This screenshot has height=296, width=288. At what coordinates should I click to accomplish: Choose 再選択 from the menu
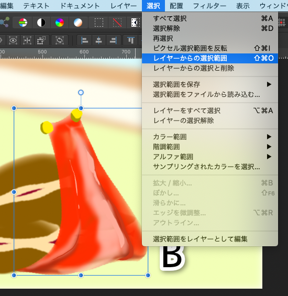coord(210,39)
